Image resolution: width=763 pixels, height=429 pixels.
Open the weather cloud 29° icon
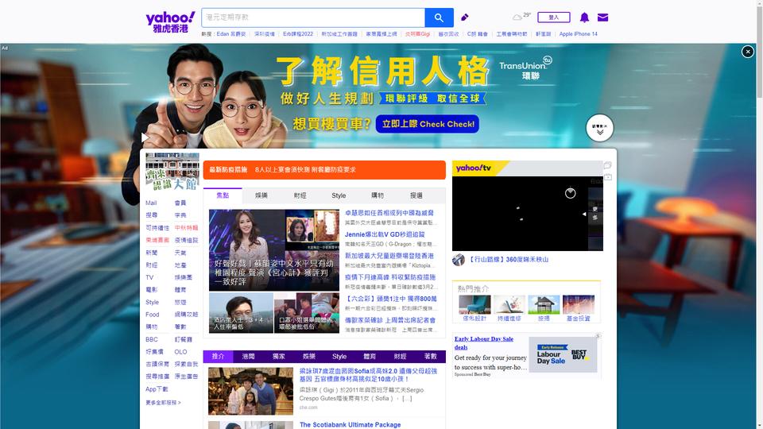coord(521,17)
